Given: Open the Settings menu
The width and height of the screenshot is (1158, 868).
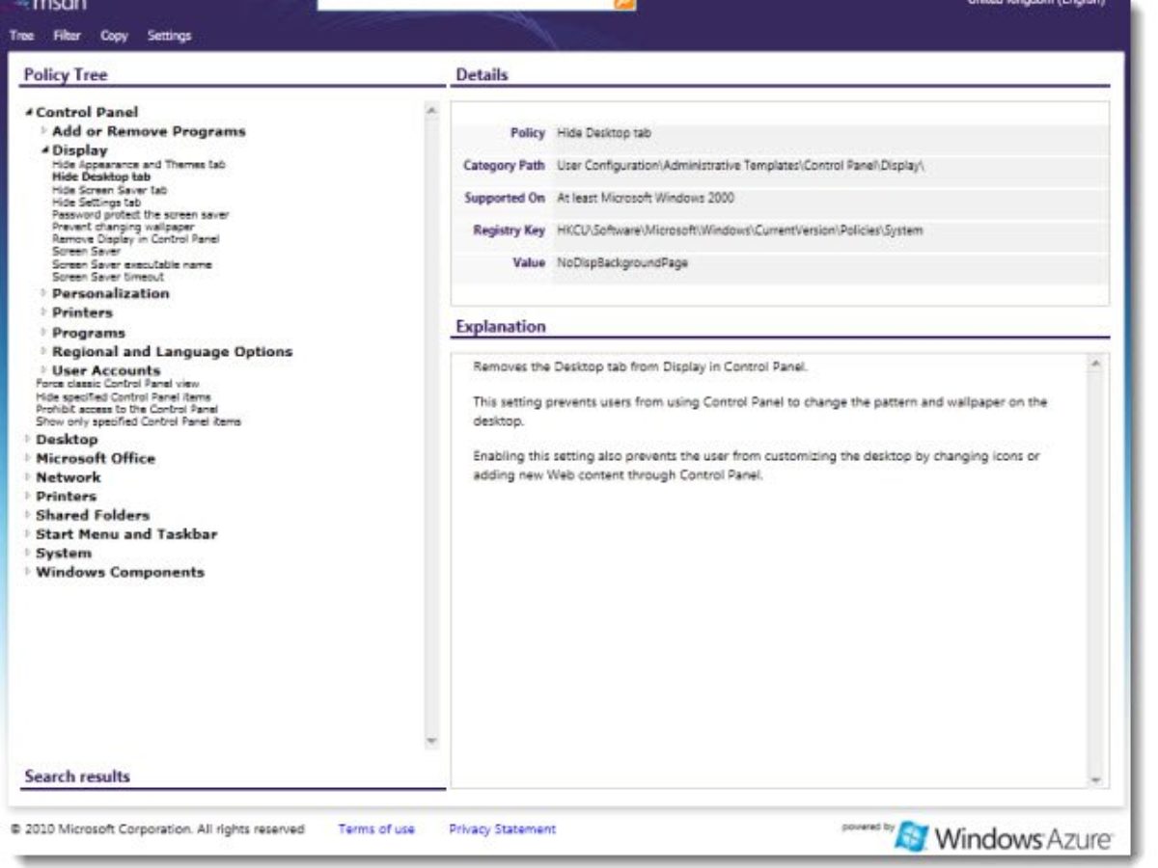Looking at the screenshot, I should pyautogui.click(x=169, y=36).
